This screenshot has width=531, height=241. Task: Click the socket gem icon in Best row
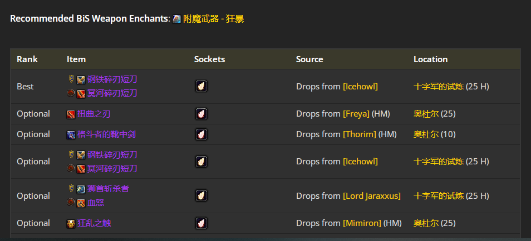(x=201, y=86)
